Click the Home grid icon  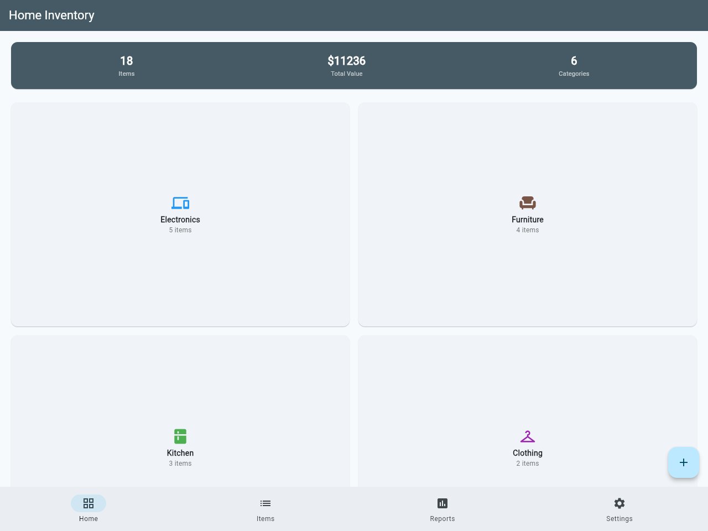tap(88, 503)
